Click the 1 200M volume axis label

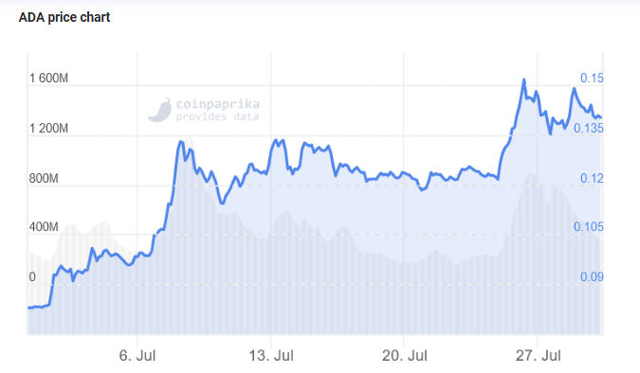click(x=48, y=129)
